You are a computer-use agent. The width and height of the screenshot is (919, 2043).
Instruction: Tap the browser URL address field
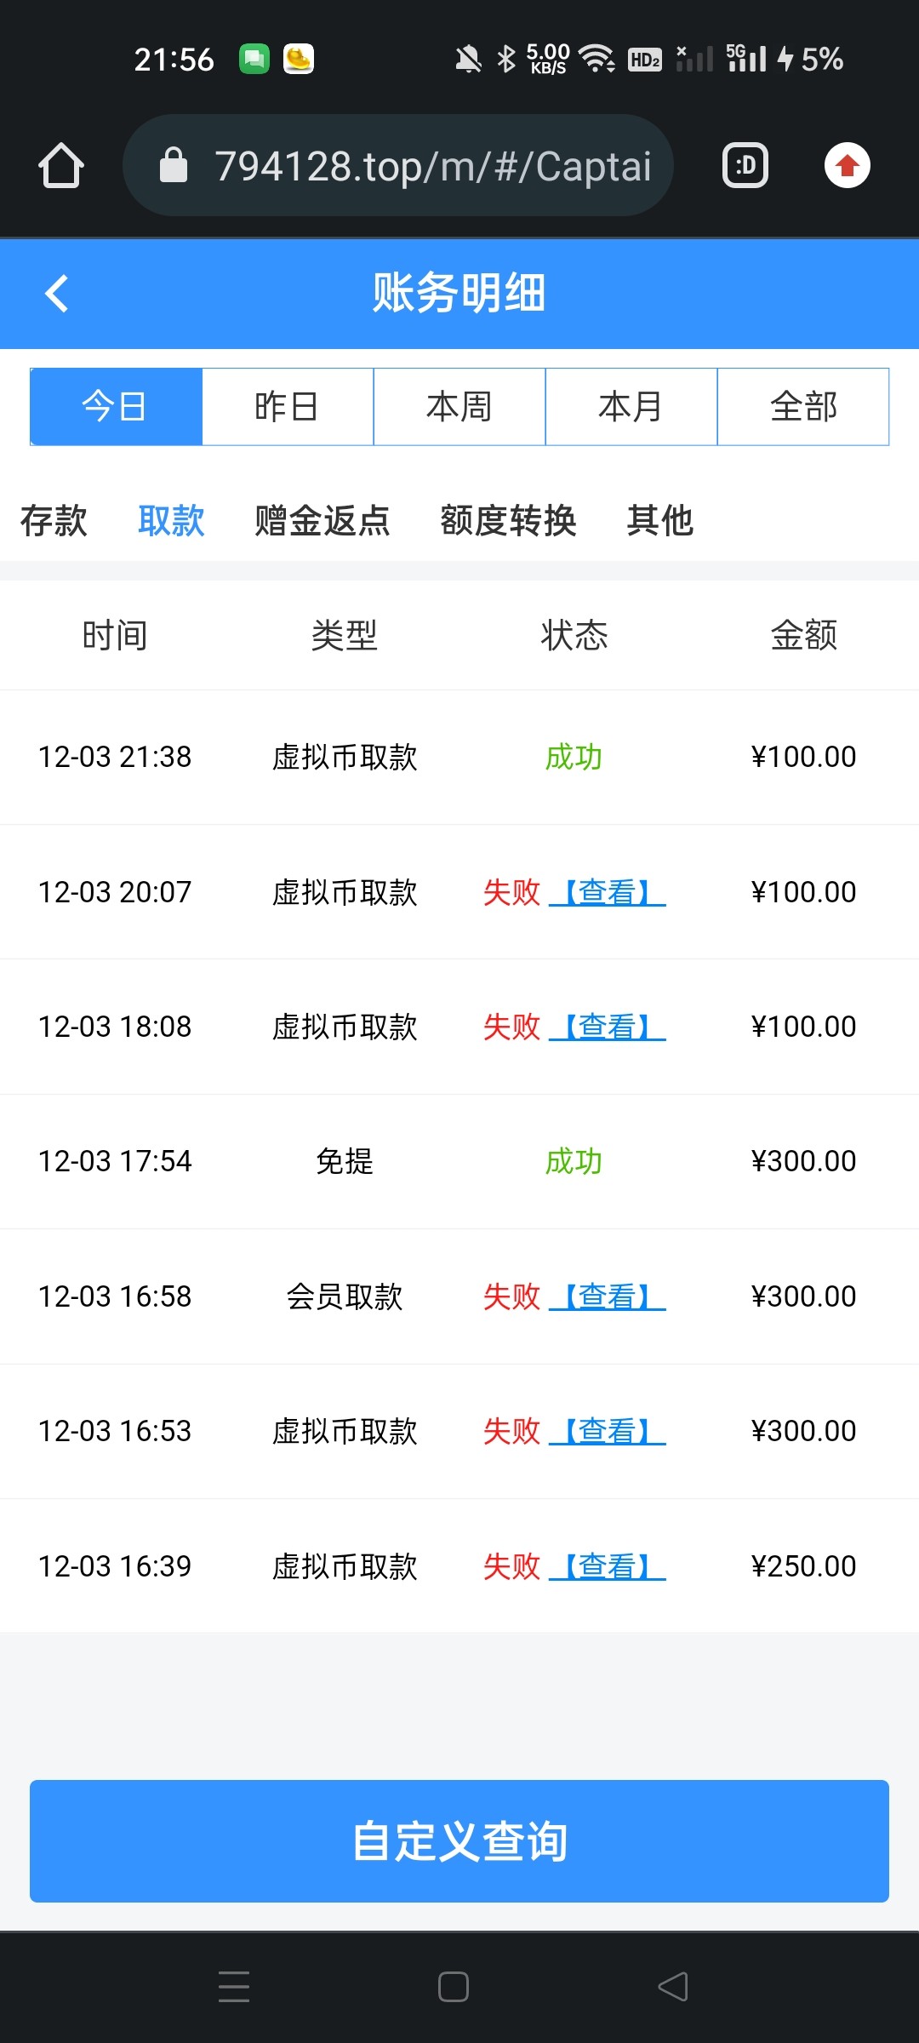pos(432,165)
